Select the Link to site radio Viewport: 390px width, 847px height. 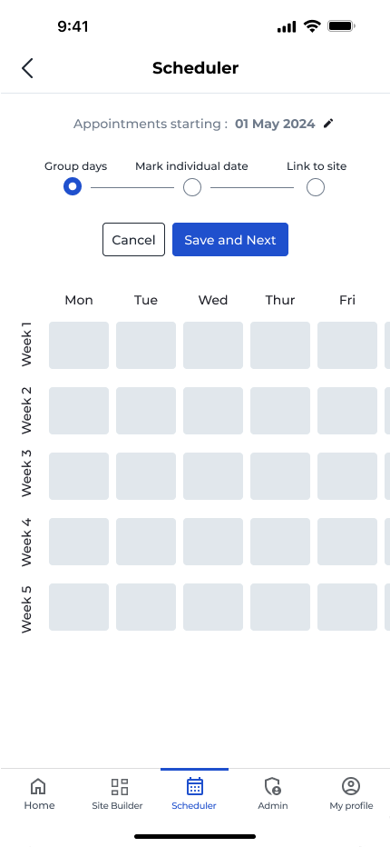tap(316, 187)
